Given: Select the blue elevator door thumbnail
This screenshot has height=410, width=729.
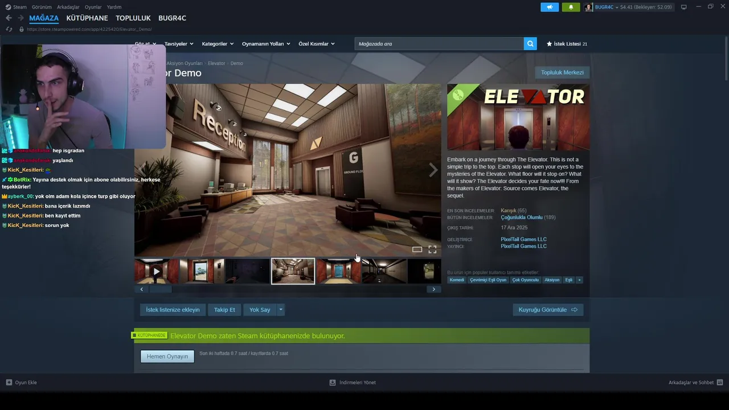Looking at the screenshot, I should tap(338, 272).
